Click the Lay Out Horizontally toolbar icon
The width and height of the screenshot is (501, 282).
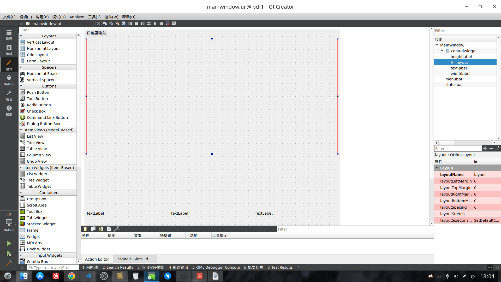pyautogui.click(x=130, y=23)
